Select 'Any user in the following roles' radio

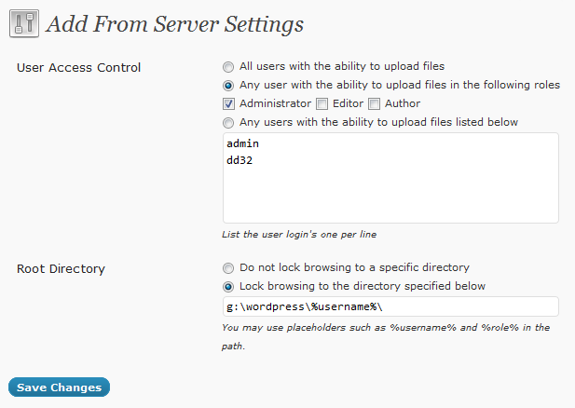pyautogui.click(x=228, y=85)
